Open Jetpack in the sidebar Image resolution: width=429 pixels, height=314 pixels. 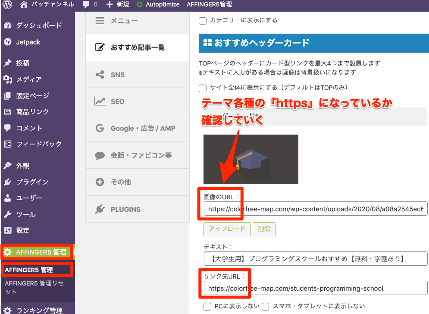pyautogui.click(x=38, y=42)
